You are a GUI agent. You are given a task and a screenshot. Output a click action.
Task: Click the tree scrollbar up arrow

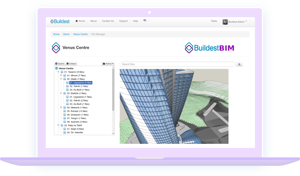click(113, 67)
